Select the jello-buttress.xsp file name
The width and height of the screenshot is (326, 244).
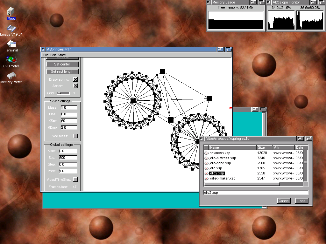[223, 158]
